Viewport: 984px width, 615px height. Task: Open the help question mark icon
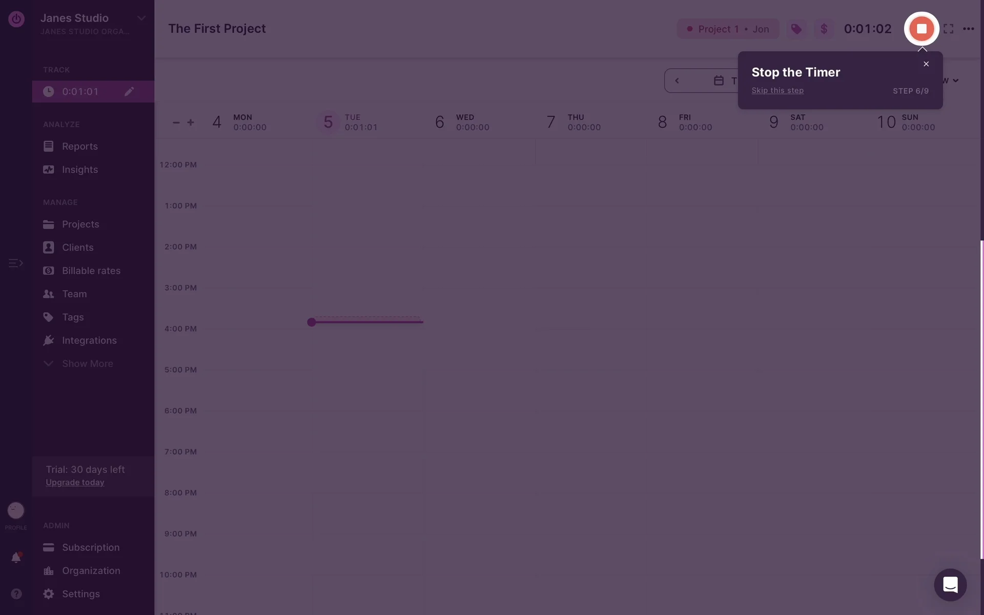(16, 593)
